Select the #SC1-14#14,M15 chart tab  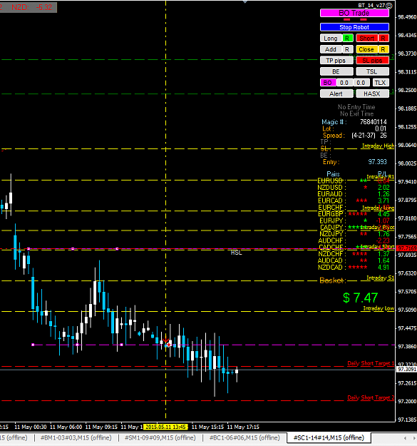point(329,437)
